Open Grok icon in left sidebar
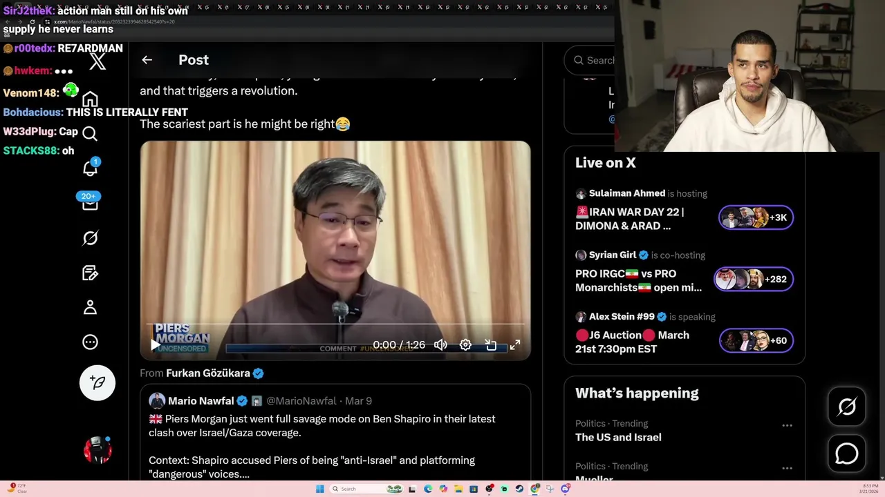 pos(90,238)
